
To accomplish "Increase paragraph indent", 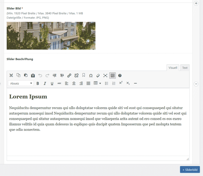I will 62,75.
